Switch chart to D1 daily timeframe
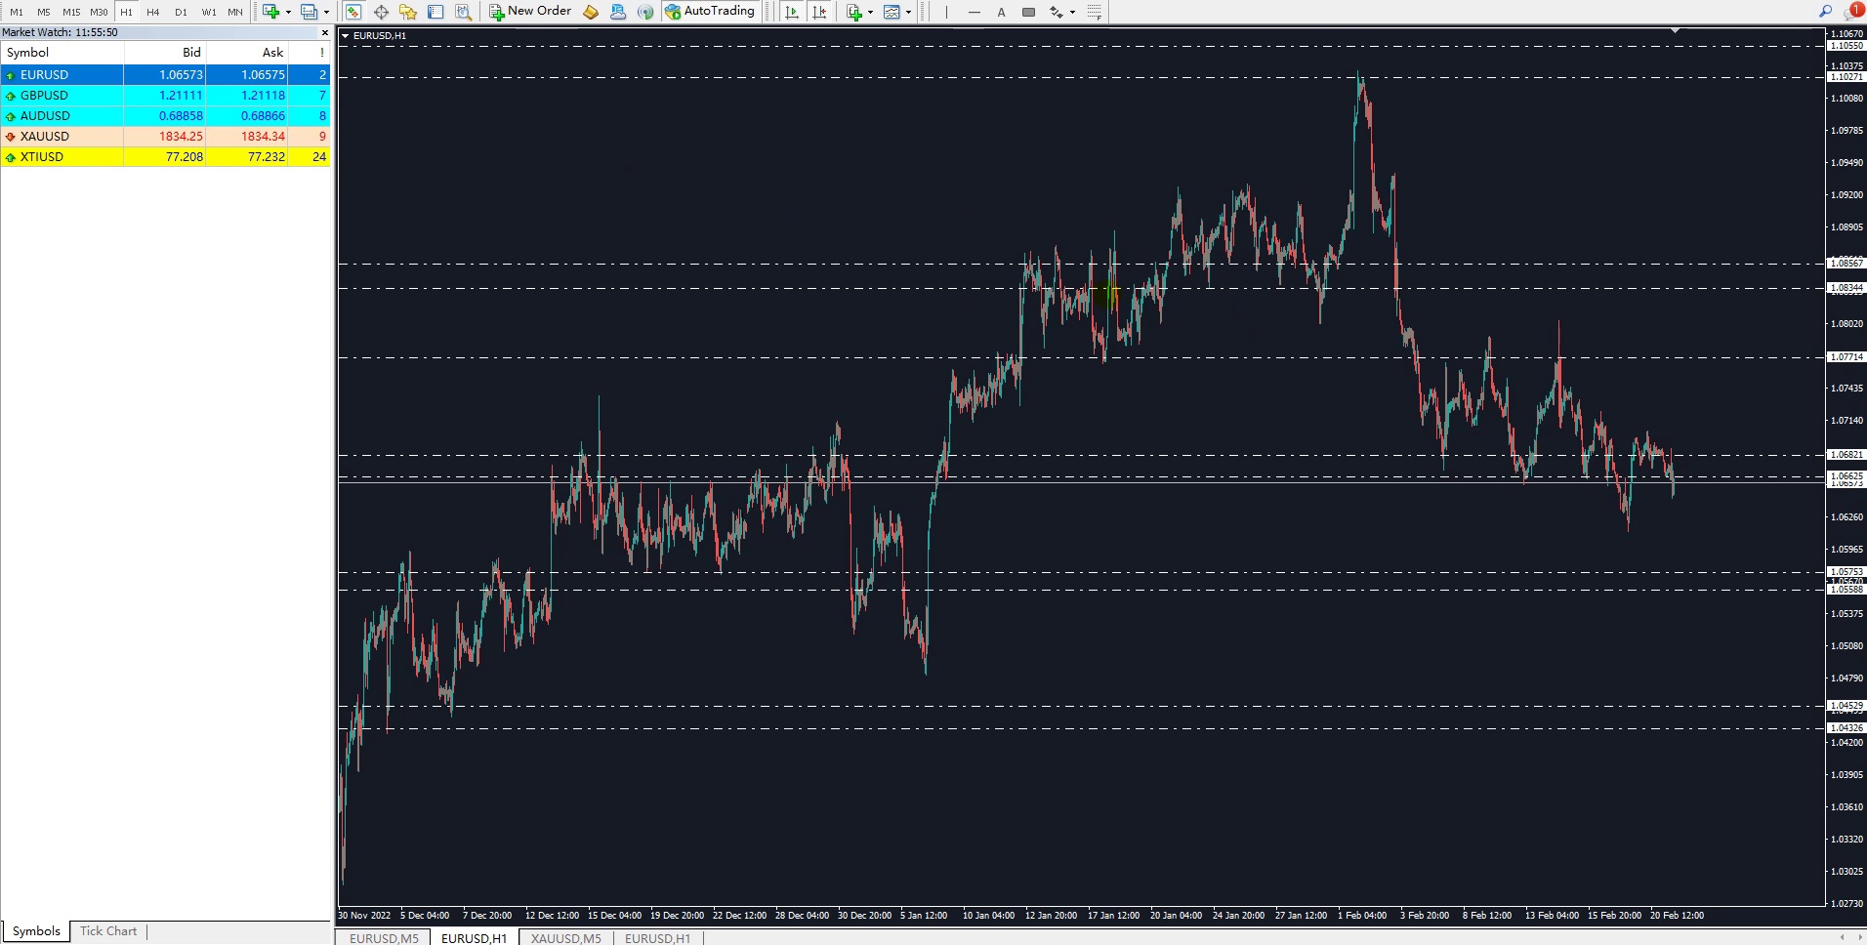The image size is (1867, 945). (181, 12)
